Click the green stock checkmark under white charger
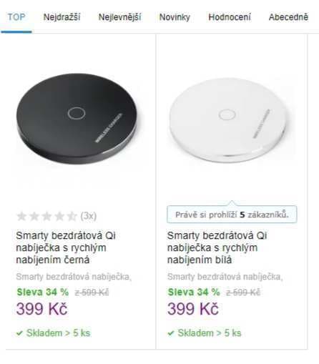The height and width of the screenshot is (364, 319). click(x=171, y=333)
